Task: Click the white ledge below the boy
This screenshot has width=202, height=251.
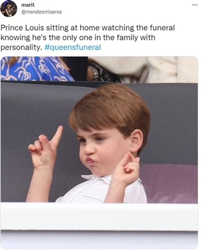Action: (99, 216)
